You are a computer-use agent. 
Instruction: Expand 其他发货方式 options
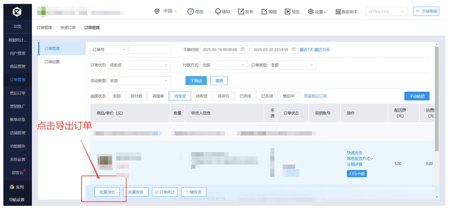[x=360, y=158]
